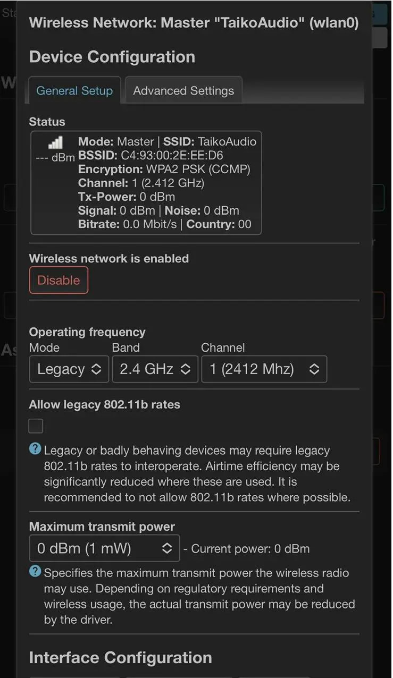Click the Interface Configuration heading
393x678 pixels.
click(x=121, y=657)
